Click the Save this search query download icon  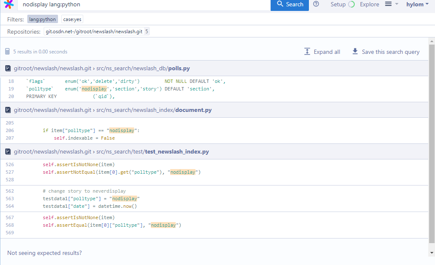[356, 51]
